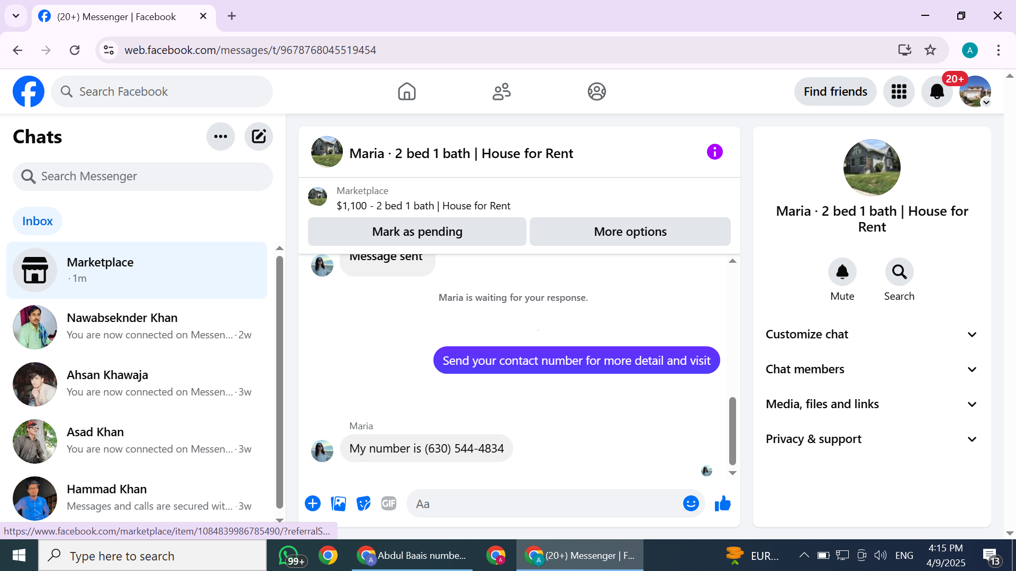Open the emoji picker in message box
The height and width of the screenshot is (571, 1016).
coord(691,503)
